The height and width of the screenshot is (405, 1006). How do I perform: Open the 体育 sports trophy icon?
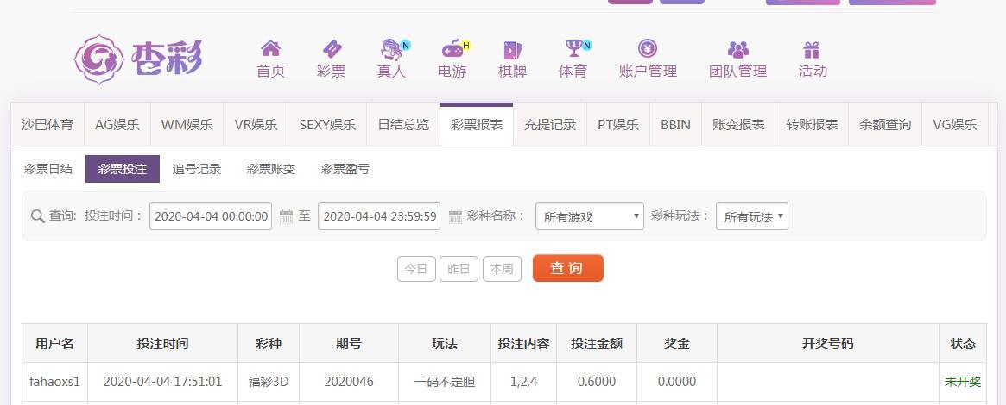(x=573, y=49)
